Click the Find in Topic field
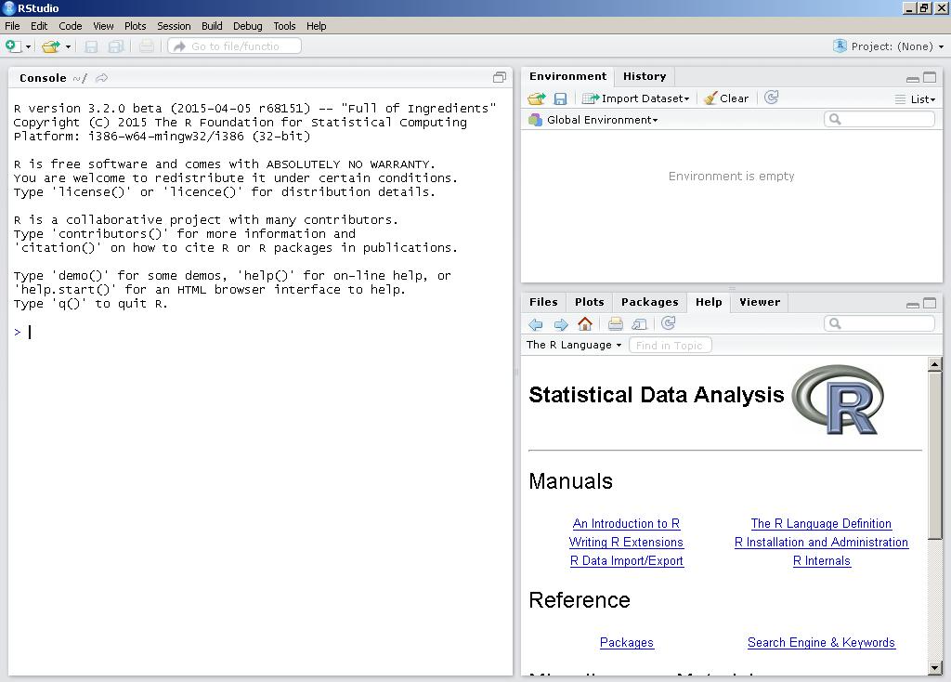 [671, 346]
